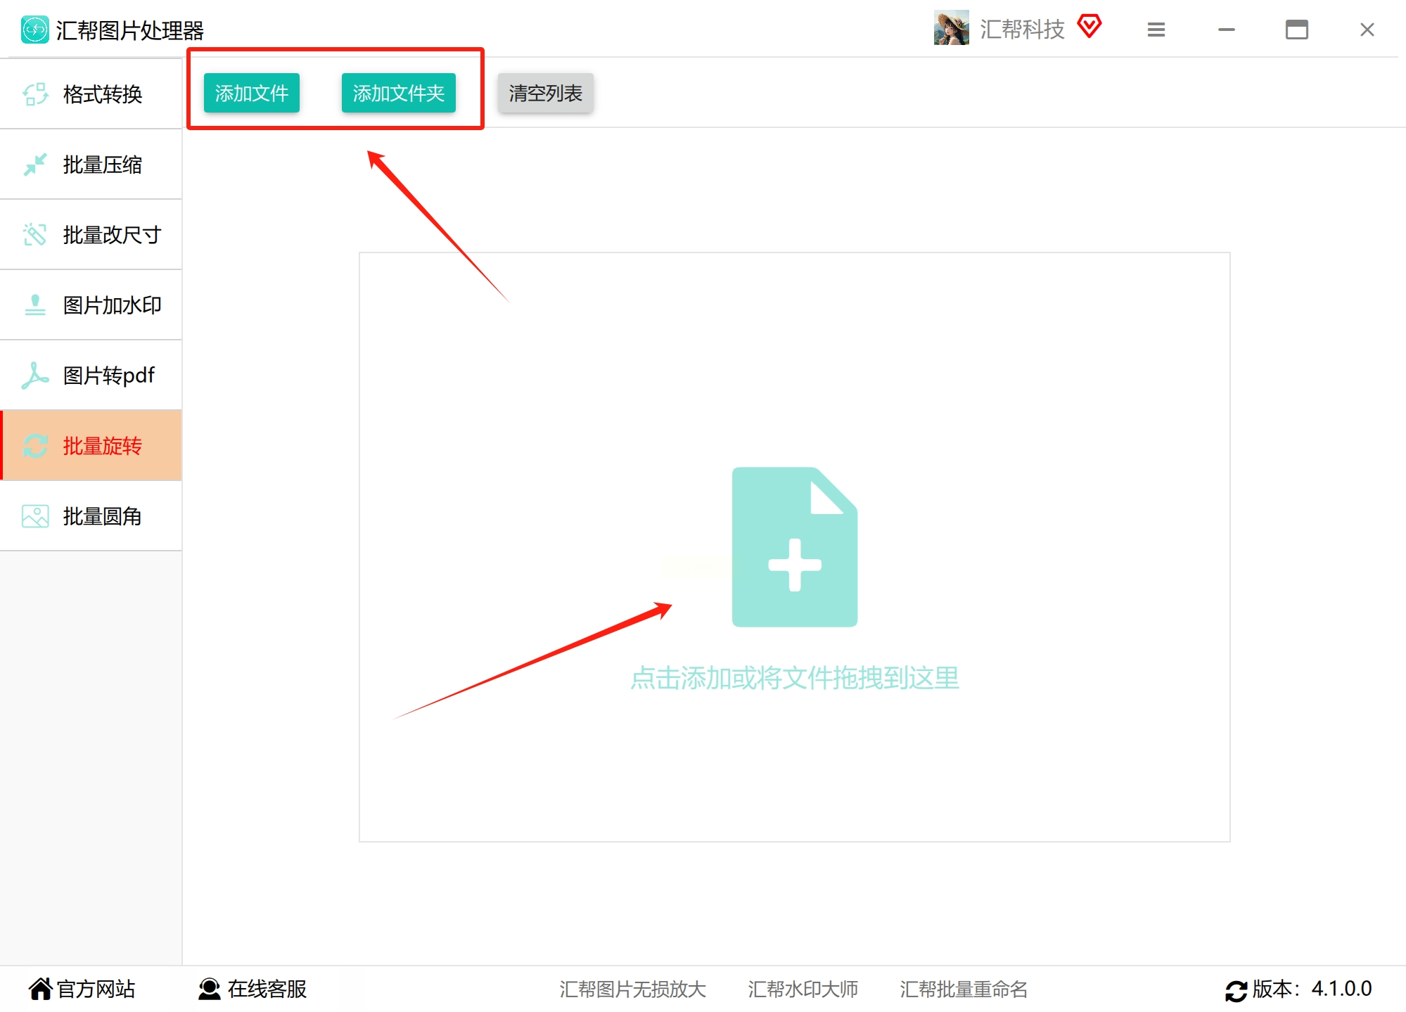This screenshot has width=1406, height=1012.
Task: Open the user avatar profile picture
Action: [x=951, y=29]
